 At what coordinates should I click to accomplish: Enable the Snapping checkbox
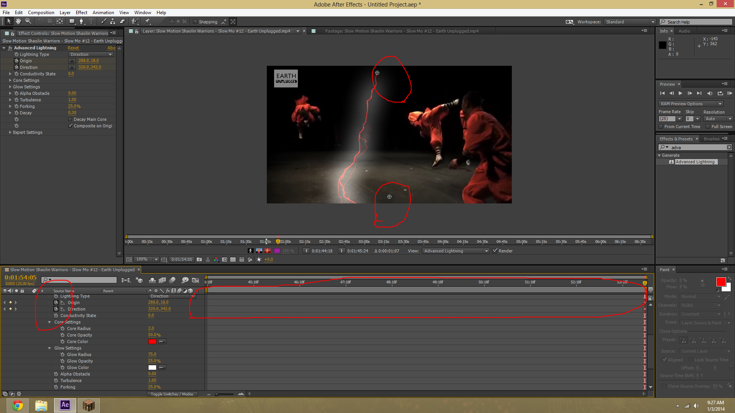(195, 22)
